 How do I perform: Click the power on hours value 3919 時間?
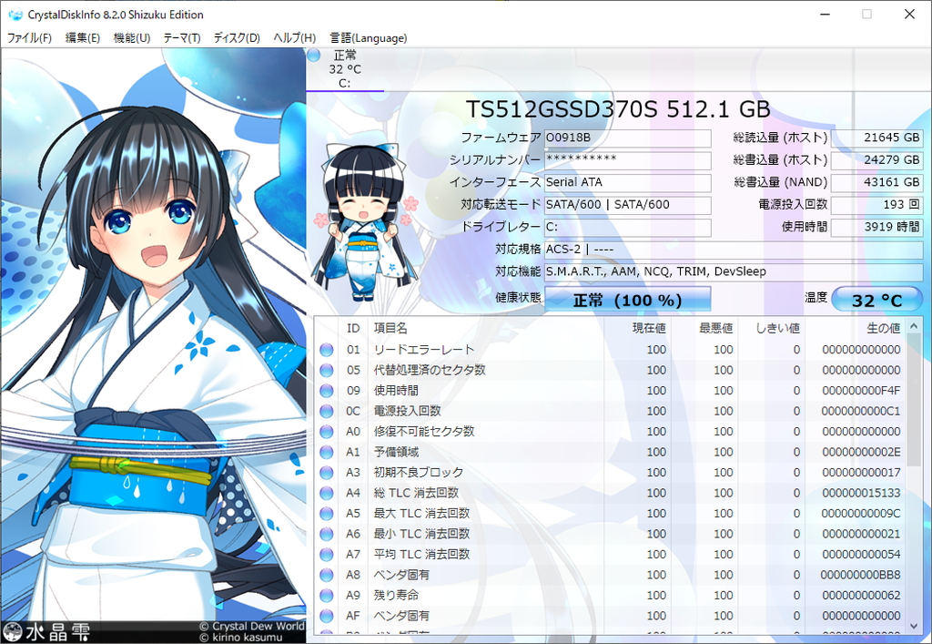coord(876,227)
